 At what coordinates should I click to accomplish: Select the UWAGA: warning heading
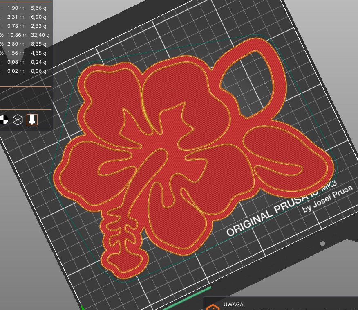tap(234, 305)
